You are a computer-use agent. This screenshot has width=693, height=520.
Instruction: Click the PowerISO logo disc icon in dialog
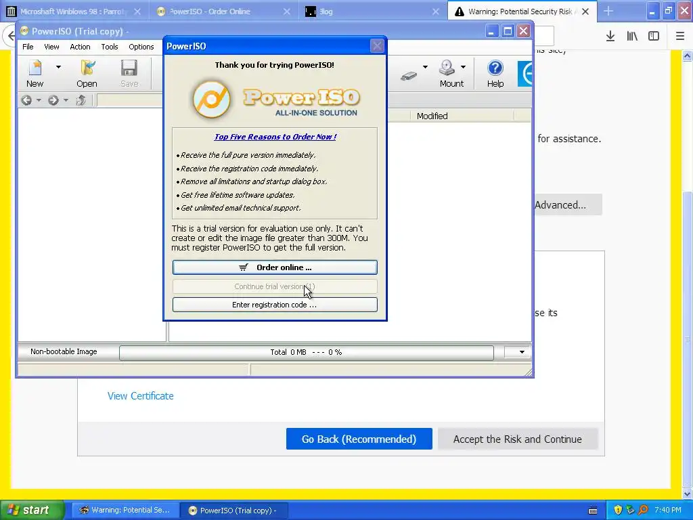click(212, 100)
